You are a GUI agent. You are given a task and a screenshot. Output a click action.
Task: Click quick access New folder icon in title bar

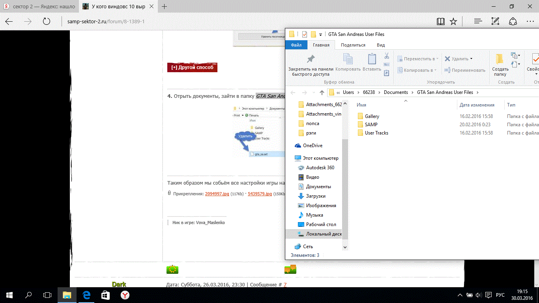click(x=313, y=34)
